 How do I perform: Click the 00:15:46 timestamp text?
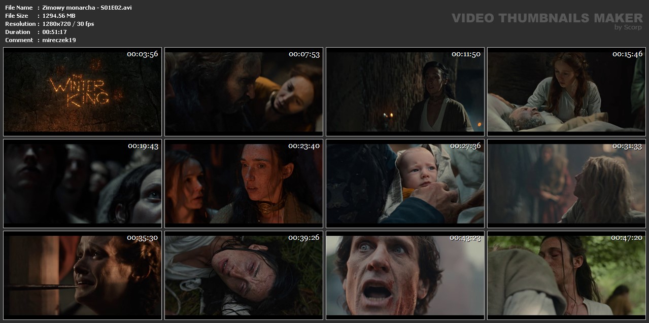click(627, 54)
